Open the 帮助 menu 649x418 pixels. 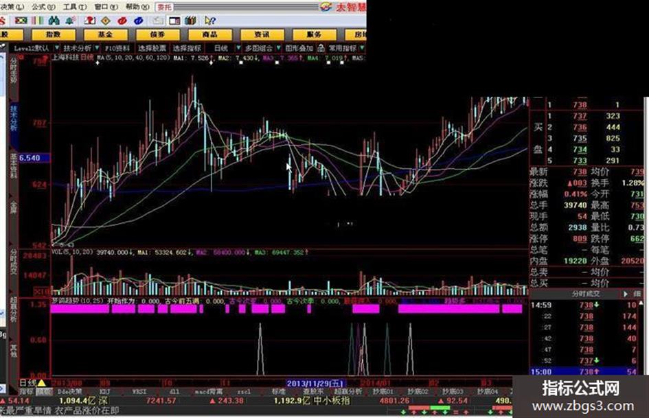(137, 7)
